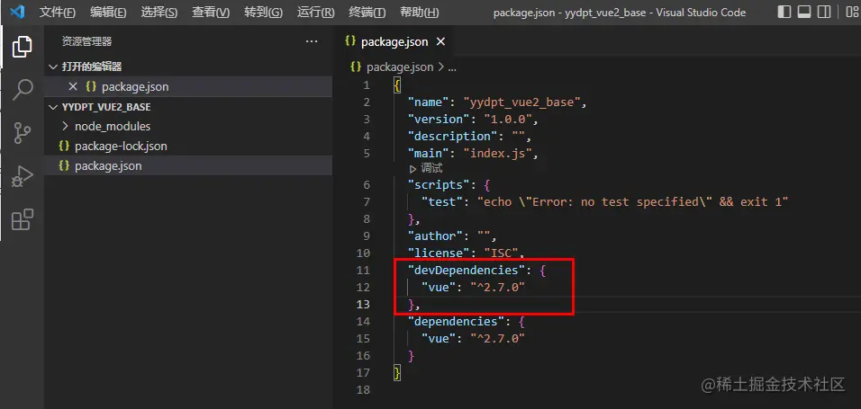Click the "author" key on line 9
The image size is (861, 409).
pyautogui.click(x=435, y=236)
